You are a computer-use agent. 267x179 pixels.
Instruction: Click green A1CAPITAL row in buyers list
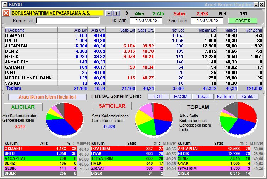coord(40,158)
